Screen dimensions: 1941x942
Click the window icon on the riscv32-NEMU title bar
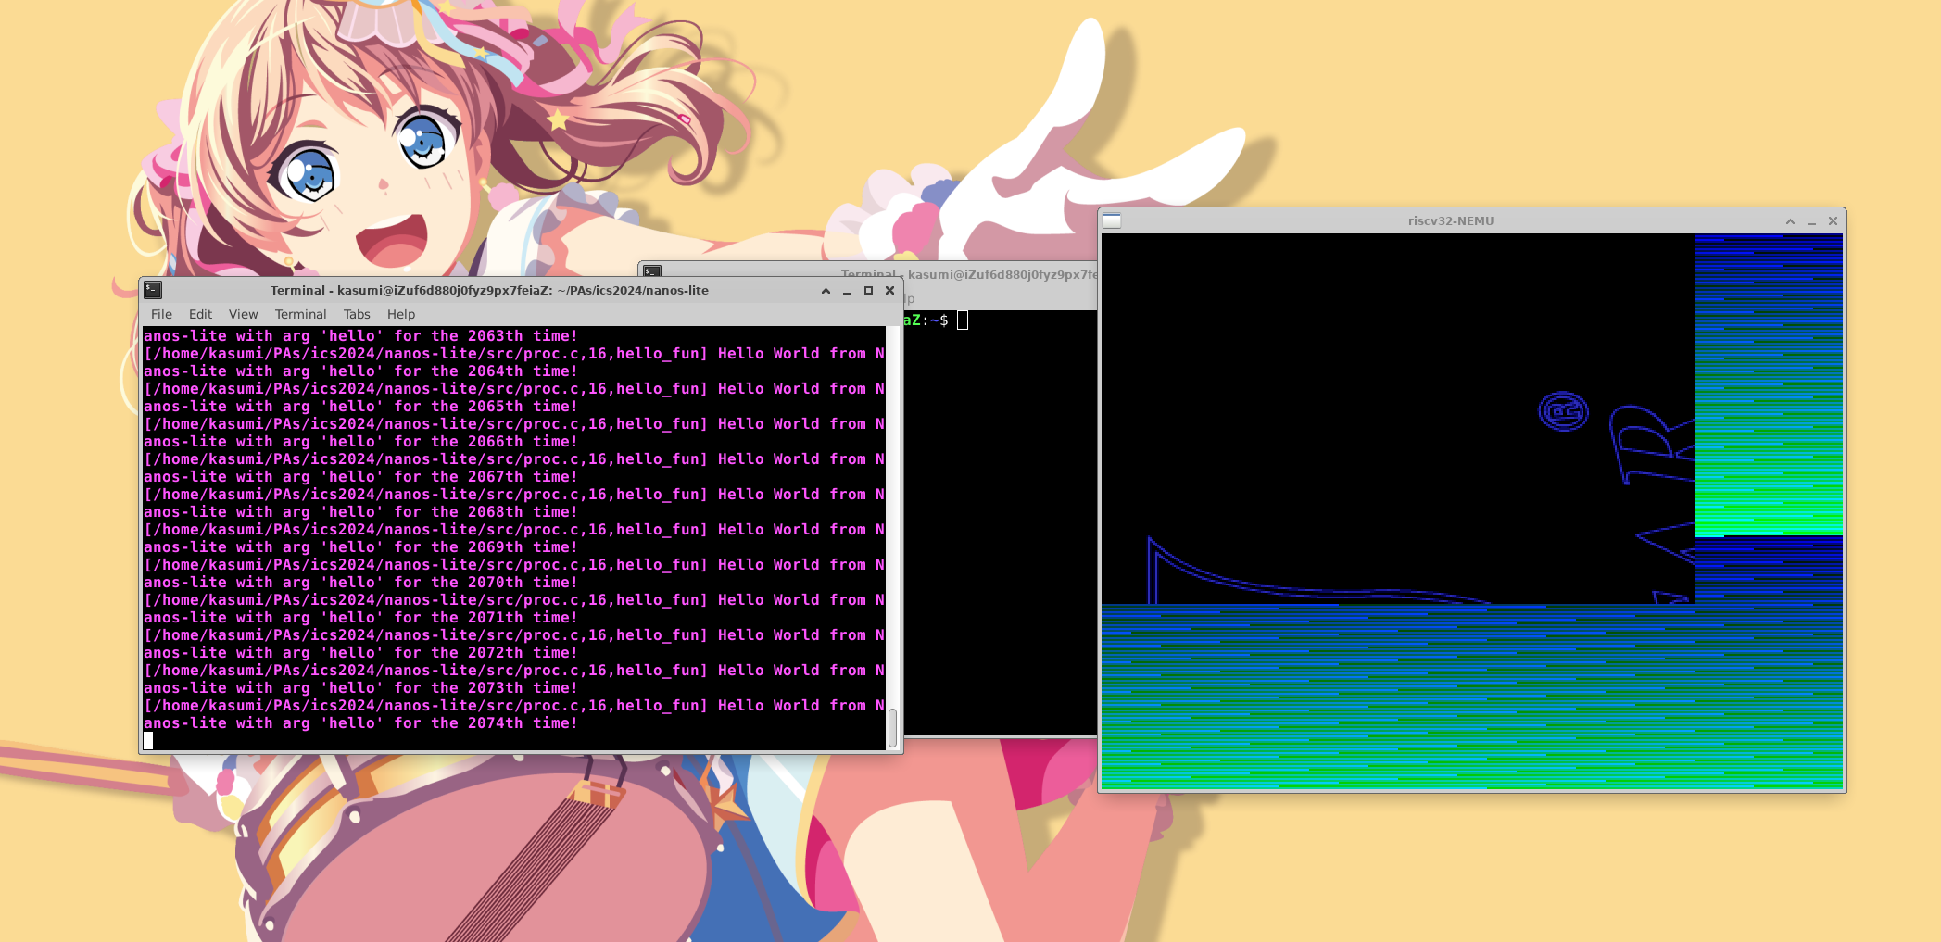pos(1110,220)
